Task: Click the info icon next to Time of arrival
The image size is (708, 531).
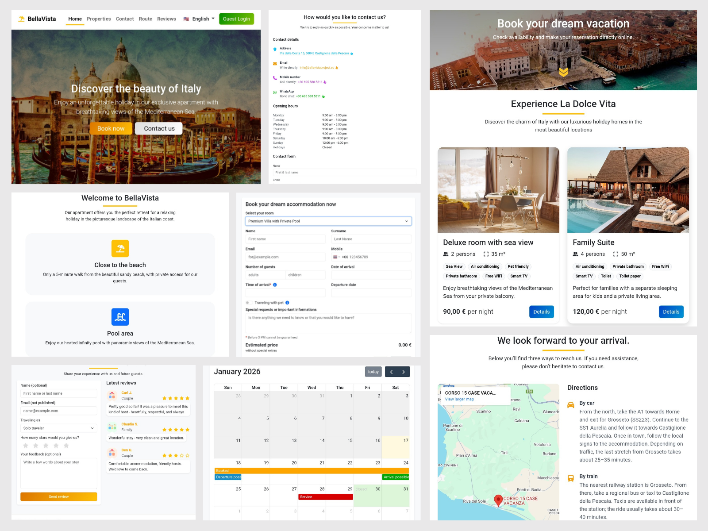Action: point(276,285)
